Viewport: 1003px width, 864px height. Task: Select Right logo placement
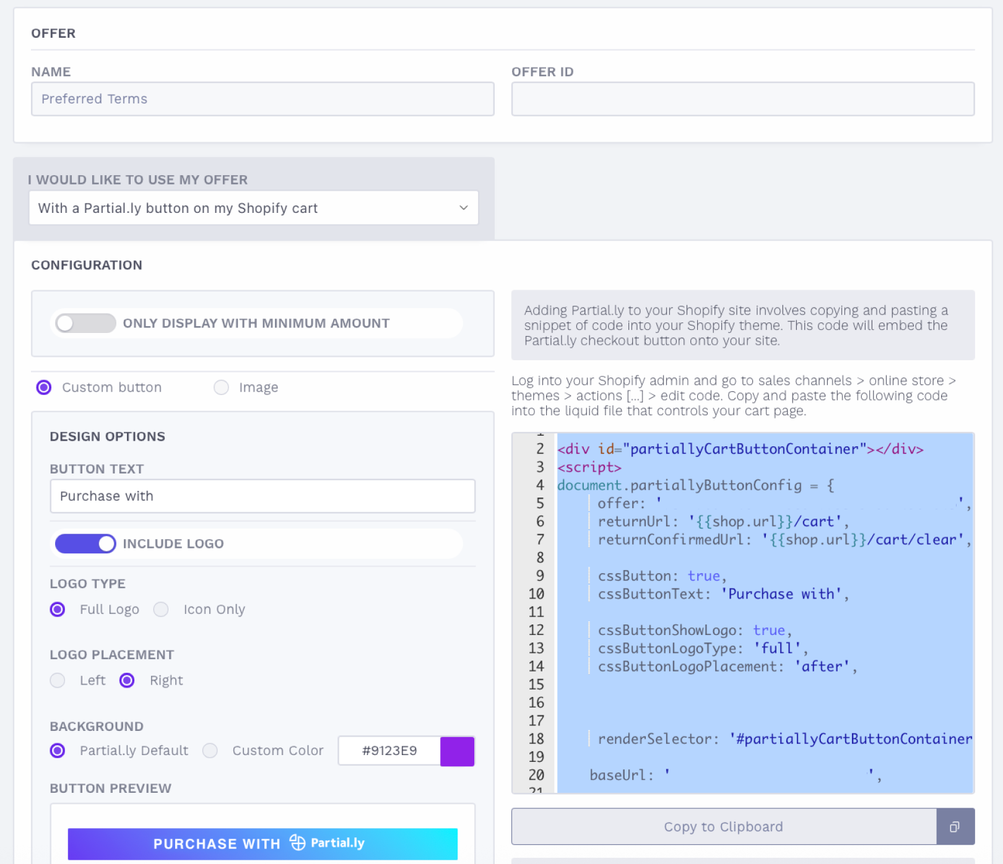[x=127, y=680]
